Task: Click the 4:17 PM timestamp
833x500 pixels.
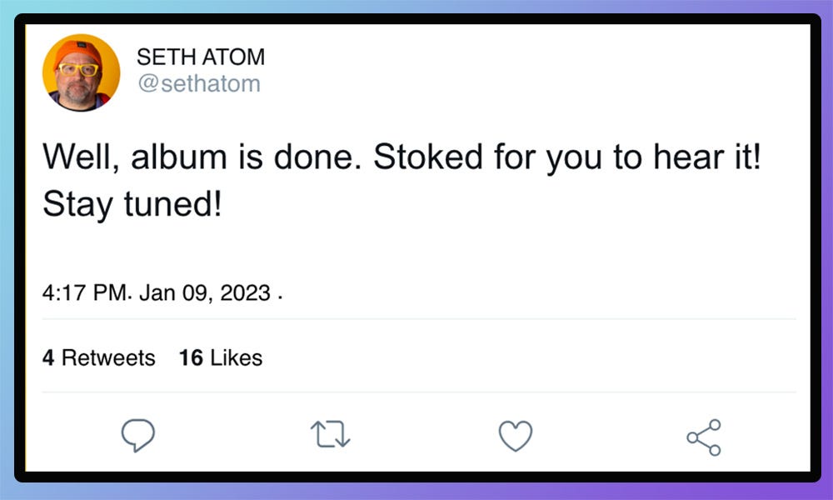Action: (86, 293)
